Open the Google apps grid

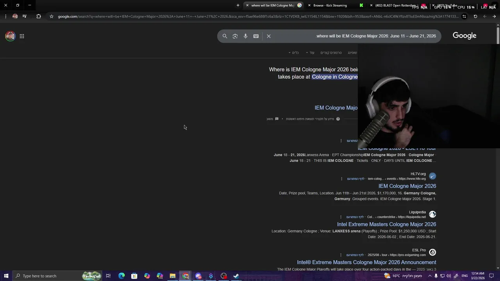pos(22,36)
